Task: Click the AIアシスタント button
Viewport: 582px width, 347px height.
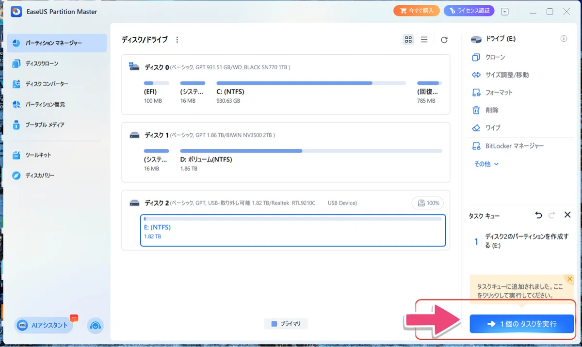Action: [x=44, y=325]
